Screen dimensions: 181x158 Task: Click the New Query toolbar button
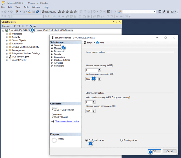49,12
